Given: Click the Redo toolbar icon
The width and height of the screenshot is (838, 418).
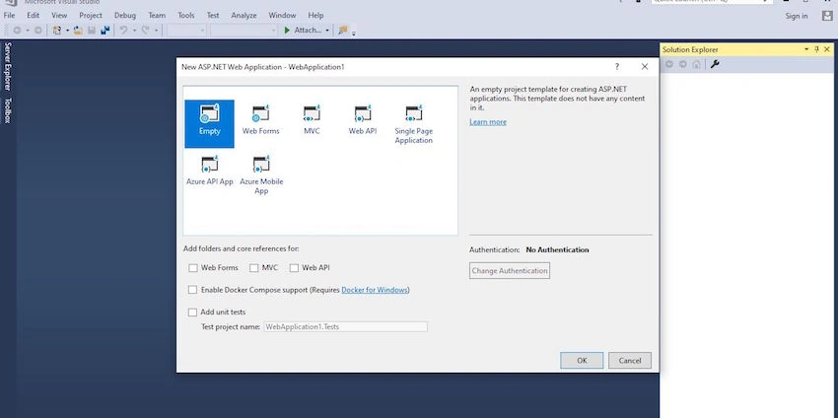Looking at the screenshot, I should [x=145, y=31].
